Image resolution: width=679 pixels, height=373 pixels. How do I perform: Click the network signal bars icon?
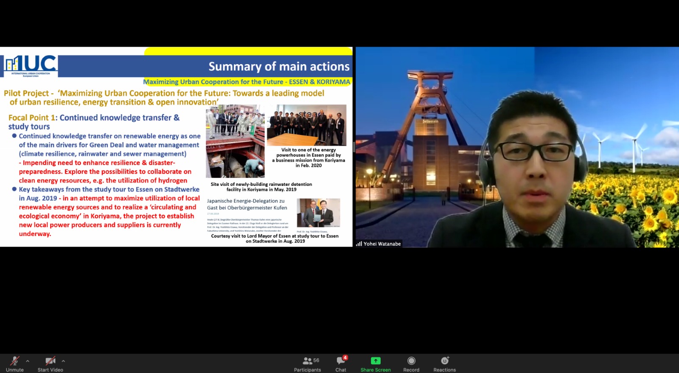coord(359,244)
